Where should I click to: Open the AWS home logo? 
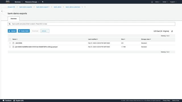pos(8,2)
